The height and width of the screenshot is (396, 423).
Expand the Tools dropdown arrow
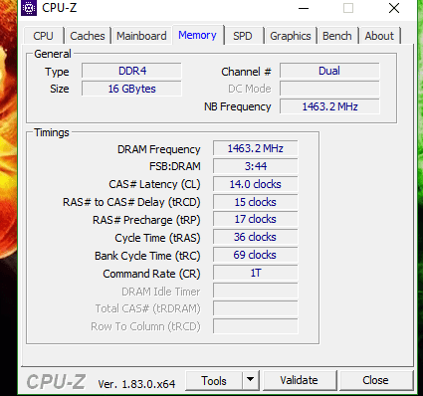click(251, 380)
